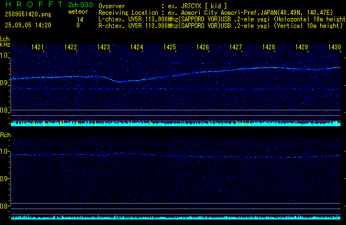Click the 1422 time marker

[70, 47]
